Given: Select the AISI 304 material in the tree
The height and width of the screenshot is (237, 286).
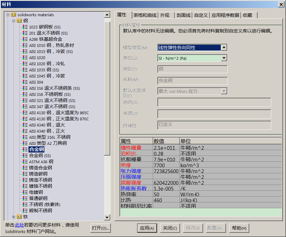Looking at the screenshot, I should pos(37,82).
